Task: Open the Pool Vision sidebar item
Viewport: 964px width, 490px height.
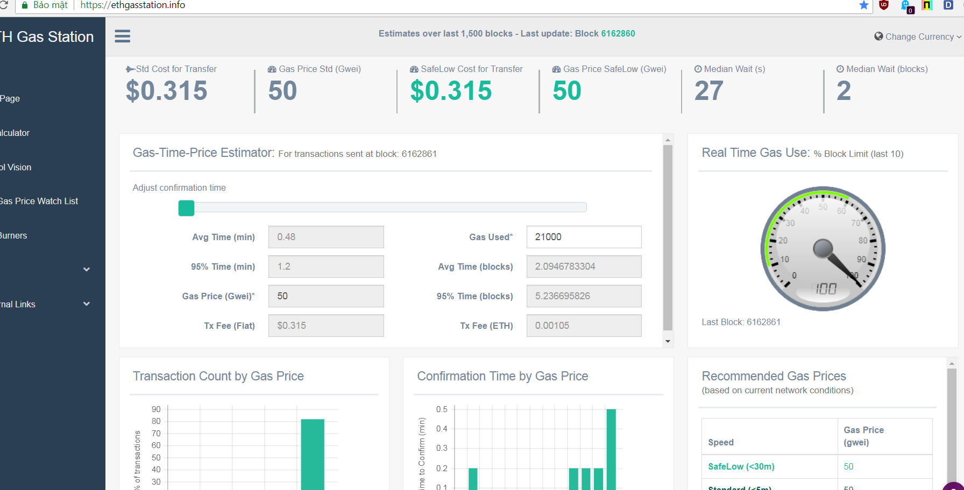Action: 16,167
